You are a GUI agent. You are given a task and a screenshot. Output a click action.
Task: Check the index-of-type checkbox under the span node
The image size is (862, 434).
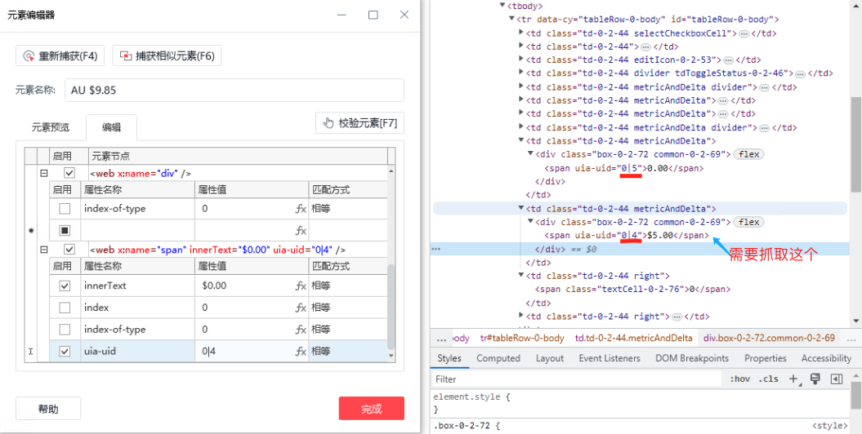pyautogui.click(x=65, y=330)
